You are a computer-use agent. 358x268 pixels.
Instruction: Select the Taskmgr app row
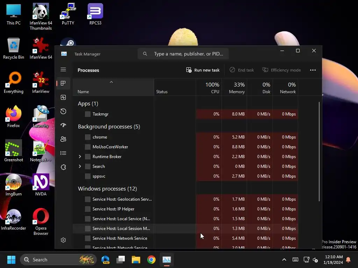(185, 114)
